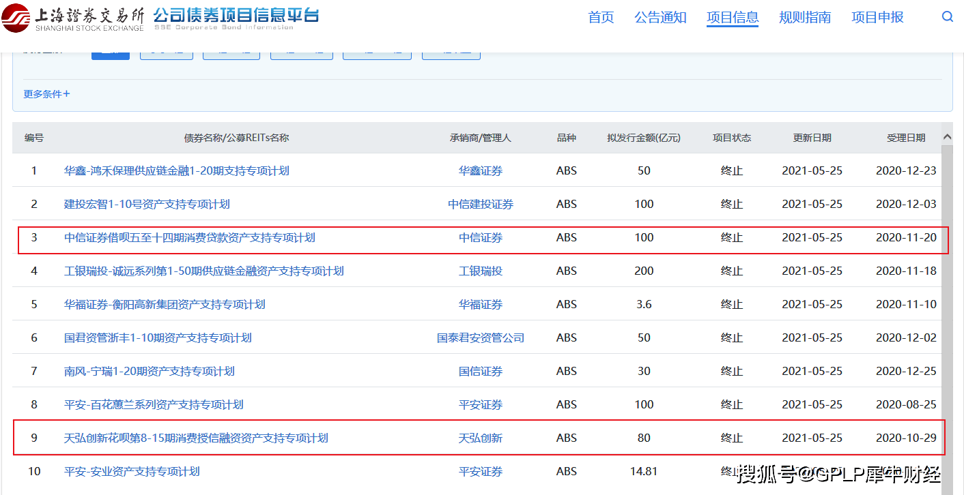Click underwriter 华鑫证券
The image size is (964, 495).
481,170
